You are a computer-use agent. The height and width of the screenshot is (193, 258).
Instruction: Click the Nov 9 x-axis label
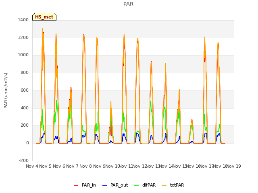click(x=99, y=166)
